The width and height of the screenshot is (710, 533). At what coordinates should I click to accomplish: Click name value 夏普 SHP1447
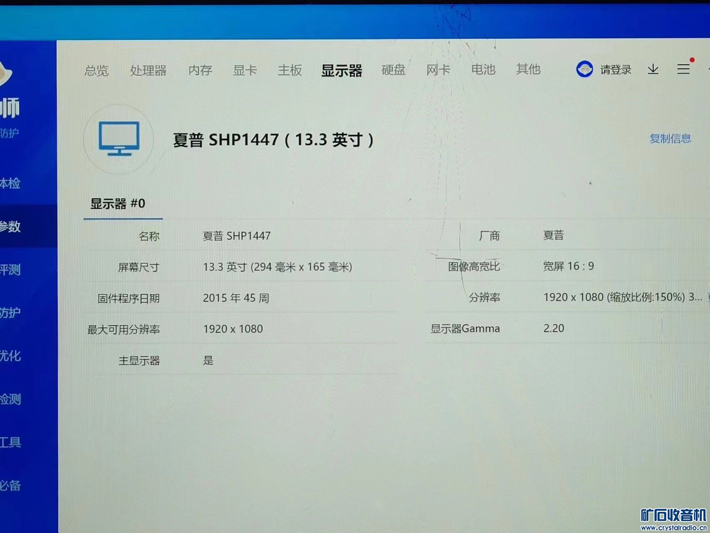[x=236, y=236]
